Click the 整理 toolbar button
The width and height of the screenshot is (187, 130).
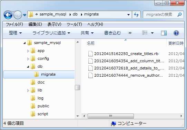[x=15, y=33]
